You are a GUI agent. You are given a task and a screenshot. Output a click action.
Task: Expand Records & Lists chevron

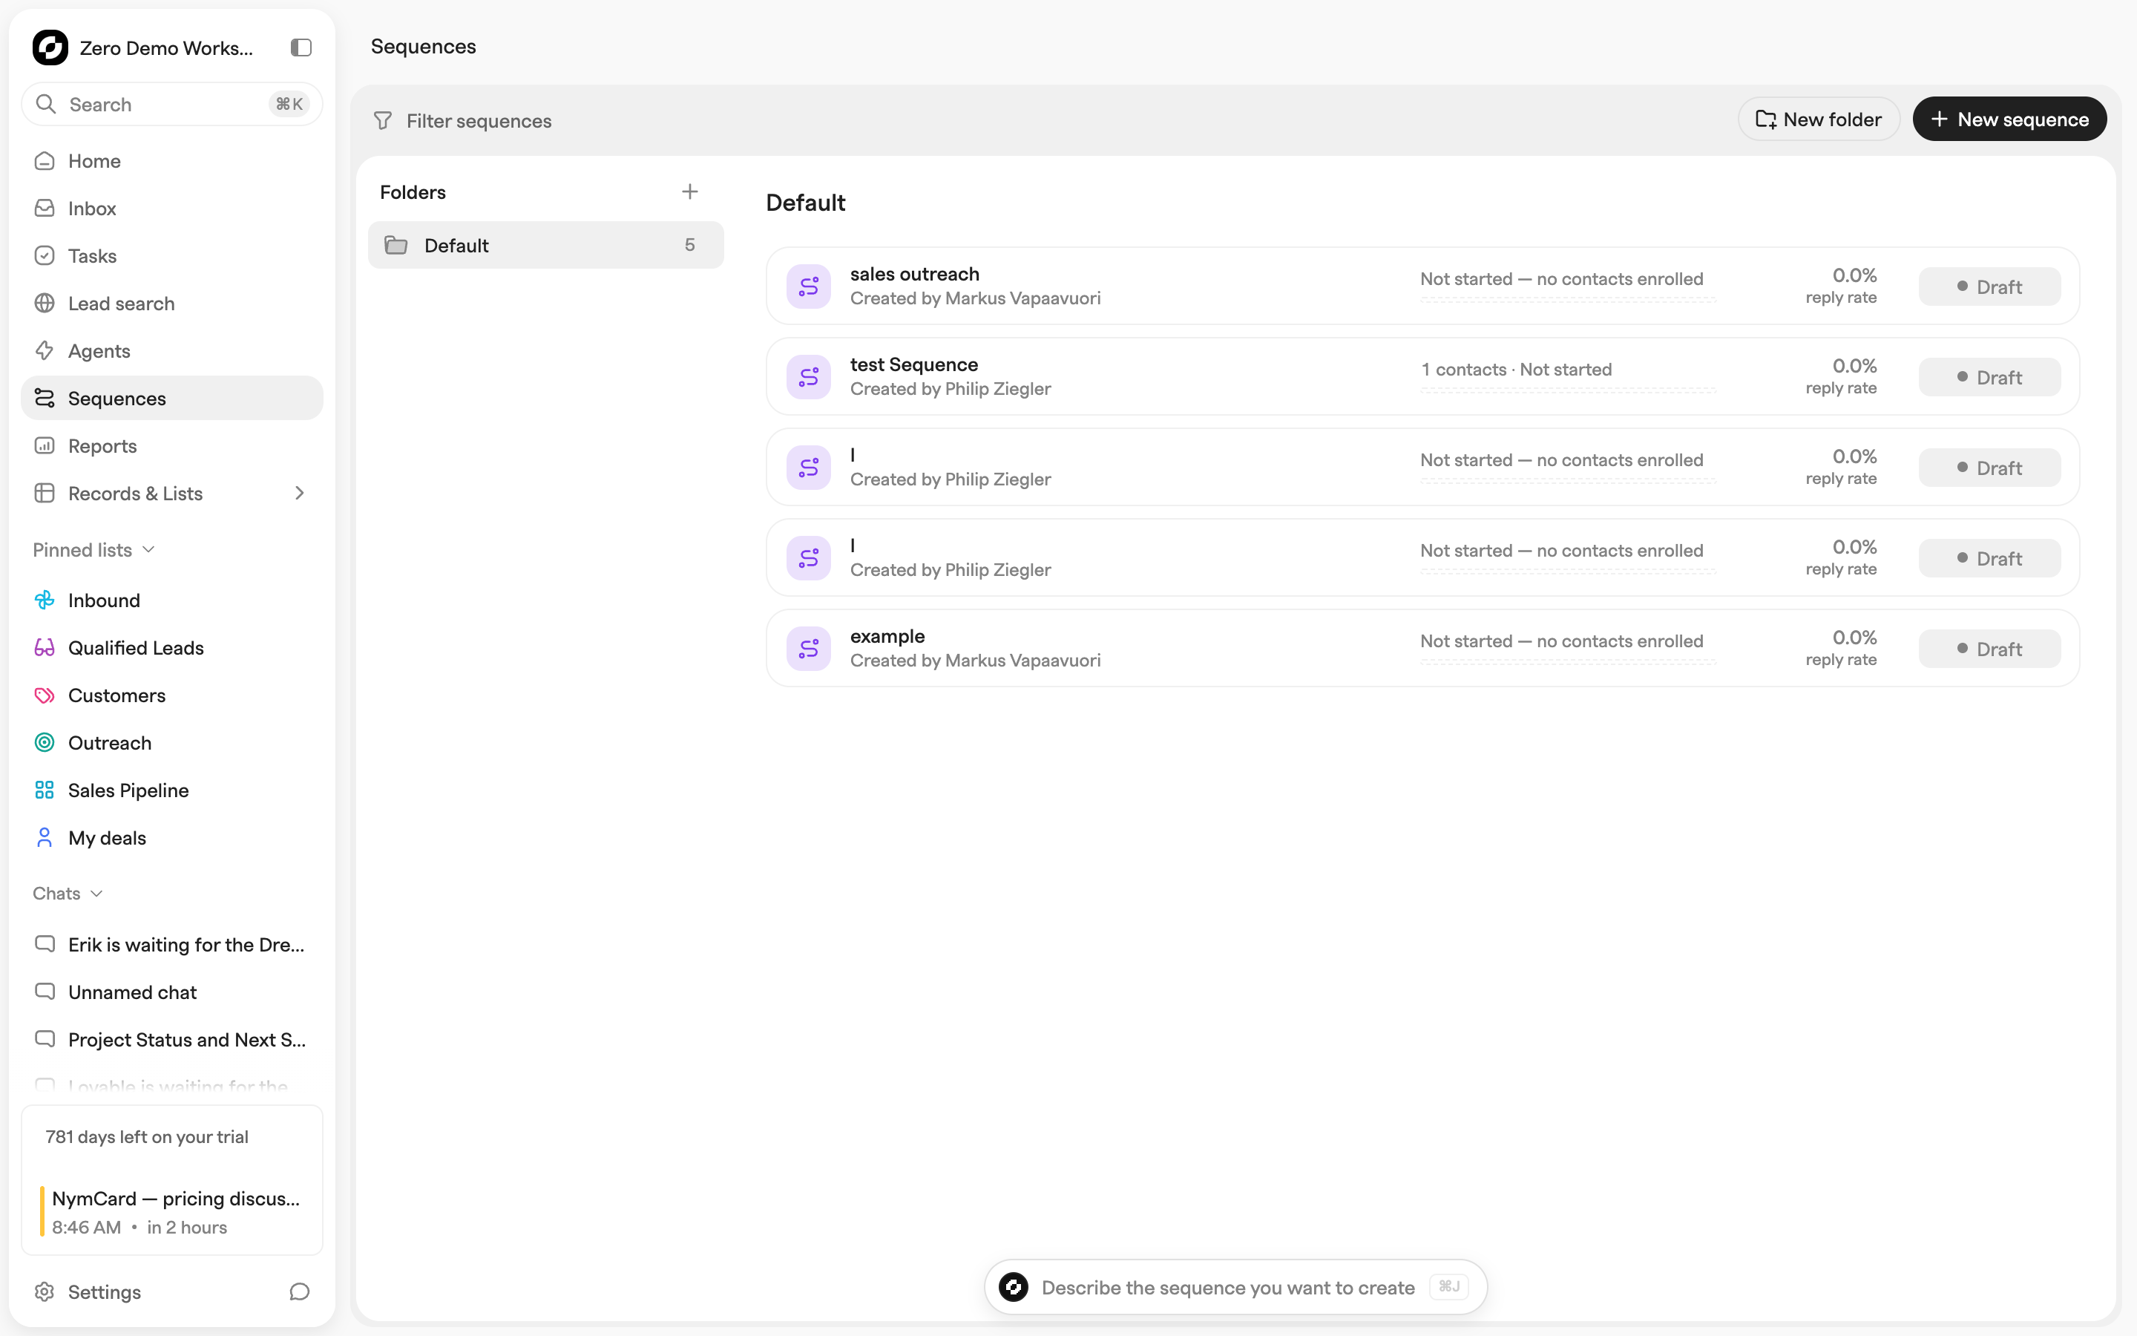299,493
